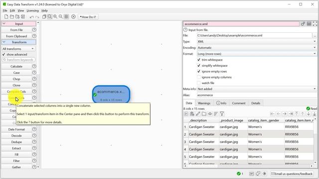
Task: Click the brightness icon in status bar
Action: click(264, 174)
